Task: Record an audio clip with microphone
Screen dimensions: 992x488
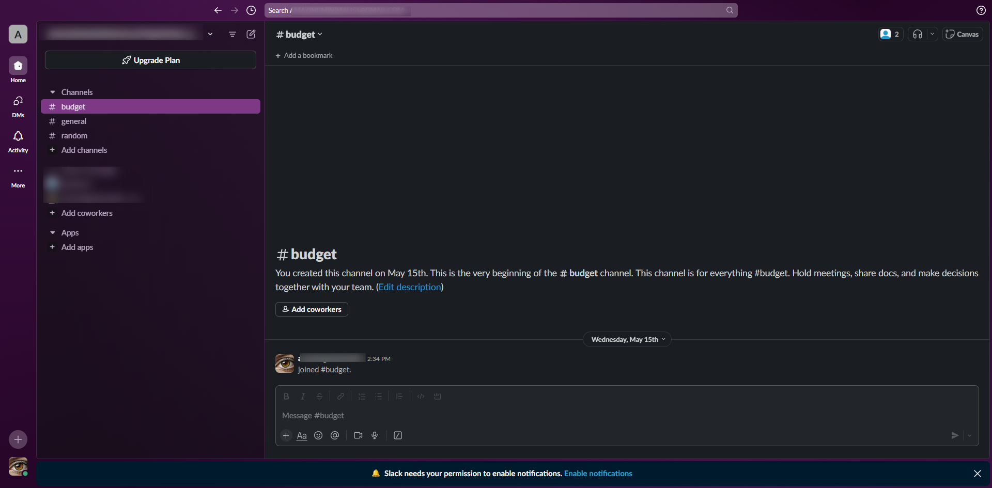Action: pos(375,435)
